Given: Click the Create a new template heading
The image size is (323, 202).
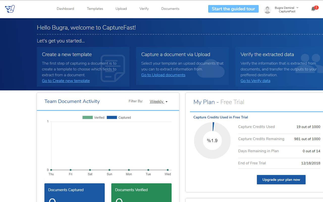Looking at the screenshot, I should (67, 54).
